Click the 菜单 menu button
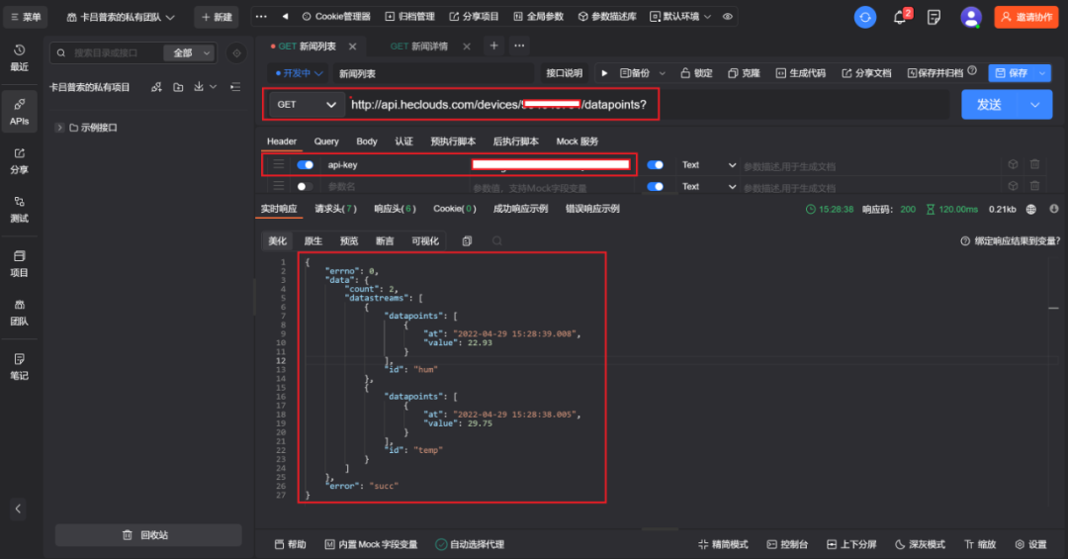This screenshot has height=559, width=1068. 26,17
